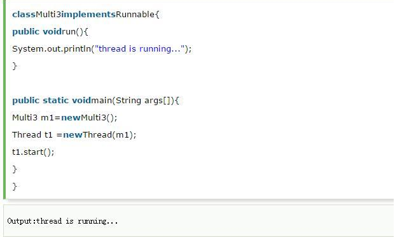
Task: Click the 'class' keyword in first line
Action: tap(24, 15)
